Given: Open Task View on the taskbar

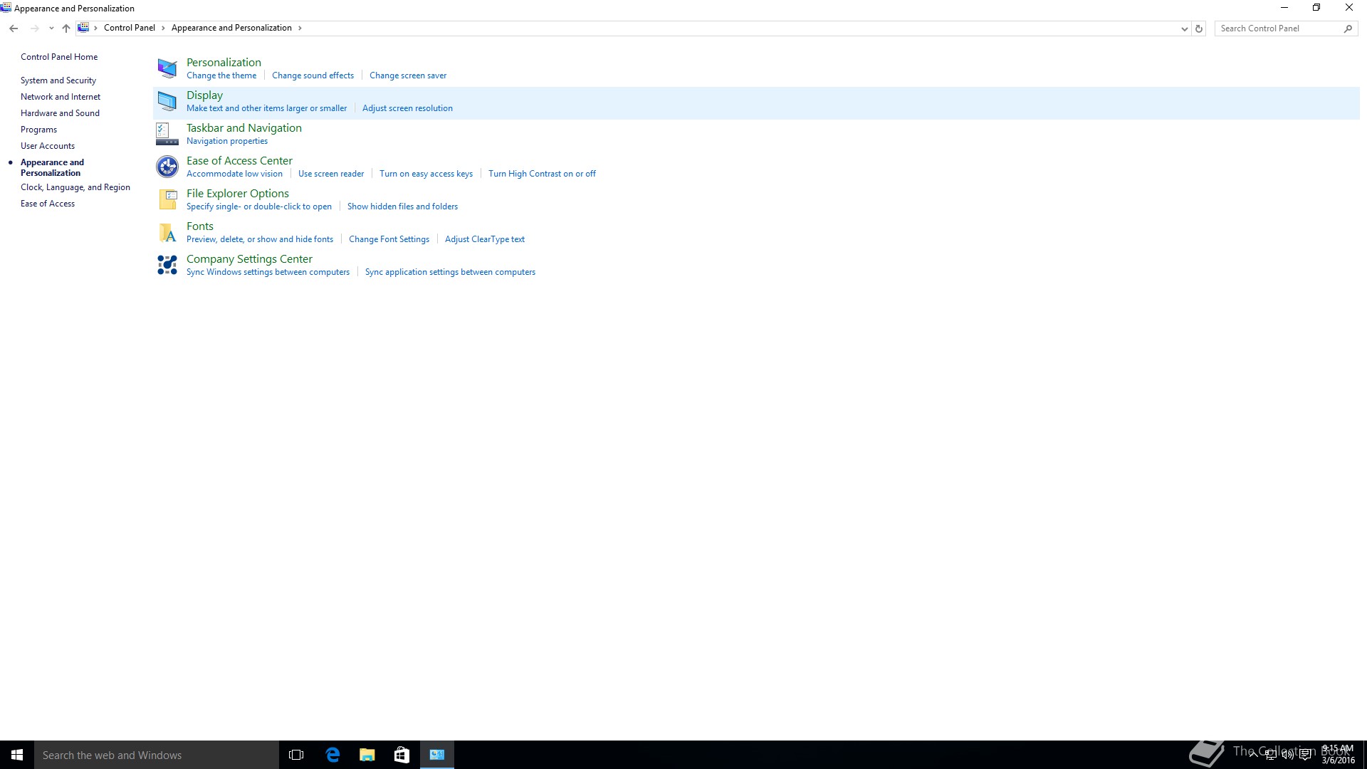Looking at the screenshot, I should click(296, 755).
